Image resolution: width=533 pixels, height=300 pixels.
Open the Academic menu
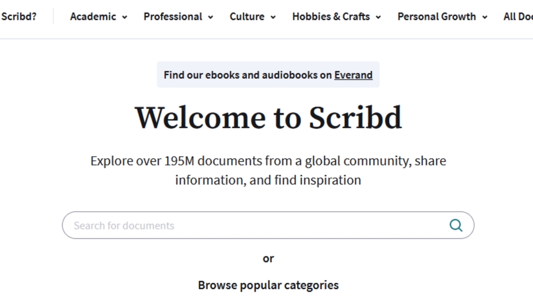(x=99, y=17)
